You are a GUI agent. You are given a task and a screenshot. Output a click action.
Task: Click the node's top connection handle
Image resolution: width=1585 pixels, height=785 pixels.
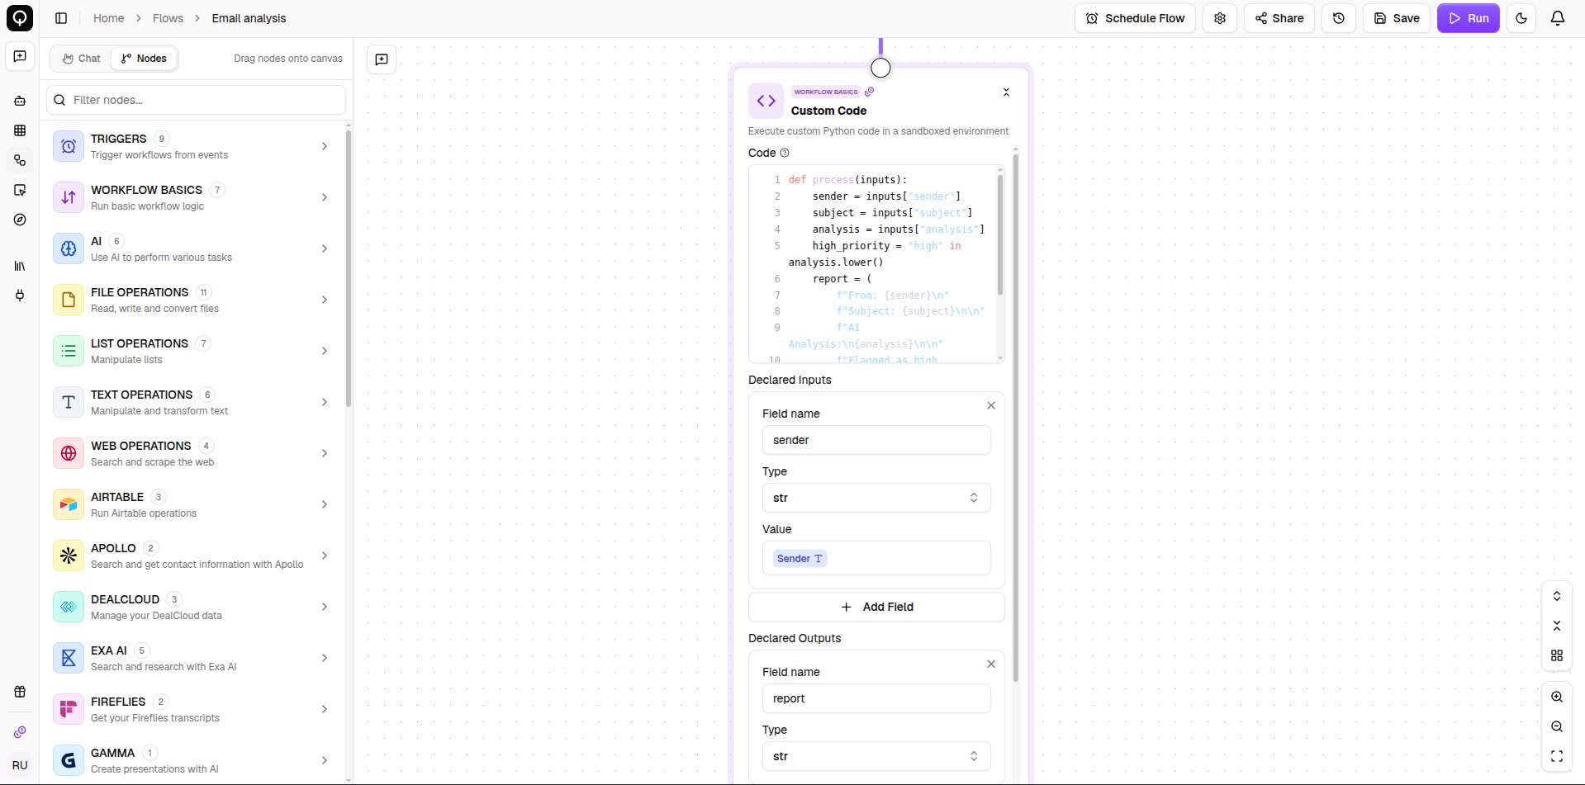click(x=880, y=68)
